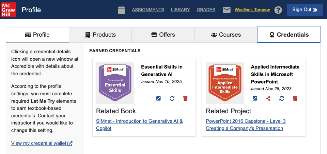The width and height of the screenshot is (327, 154).
Task: Click the Related Book heading
Action: coord(116,111)
